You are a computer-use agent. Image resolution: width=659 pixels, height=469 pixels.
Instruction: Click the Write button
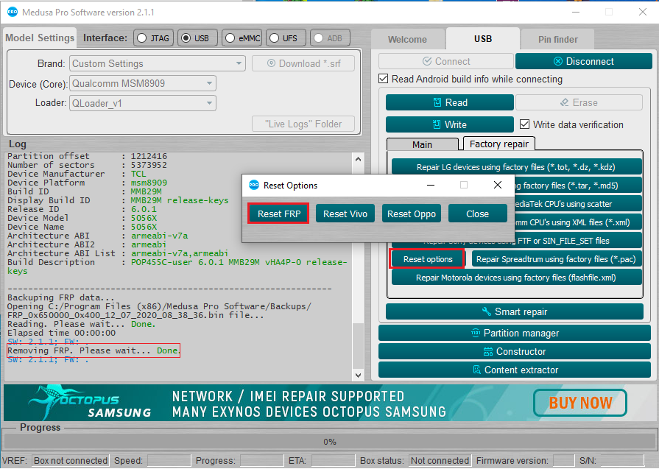click(x=450, y=124)
